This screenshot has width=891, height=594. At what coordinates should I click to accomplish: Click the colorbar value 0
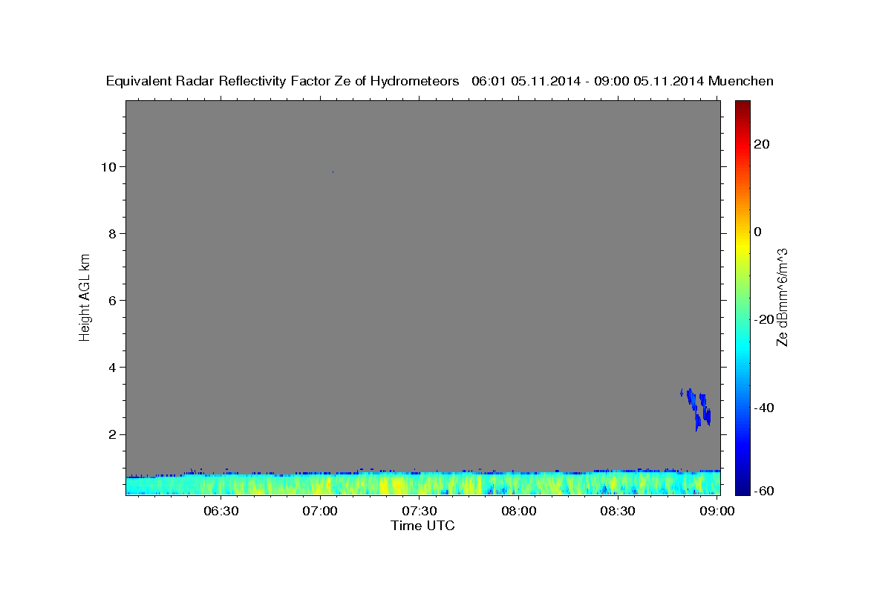click(x=757, y=232)
